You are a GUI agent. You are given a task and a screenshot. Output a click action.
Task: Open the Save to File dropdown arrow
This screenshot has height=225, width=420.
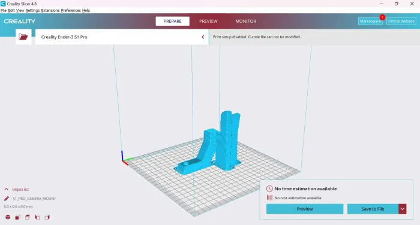click(403, 209)
